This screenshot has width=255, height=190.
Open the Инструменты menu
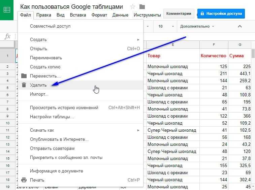[x=147, y=15]
